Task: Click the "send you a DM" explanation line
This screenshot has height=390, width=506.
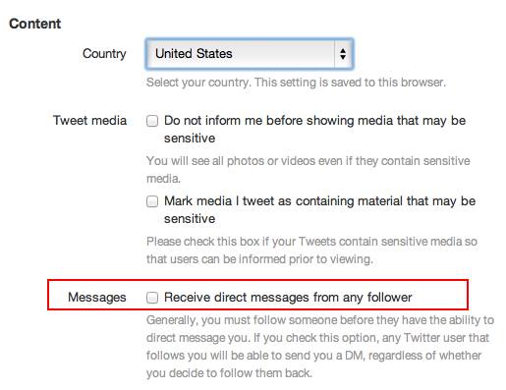Action: [313, 356]
